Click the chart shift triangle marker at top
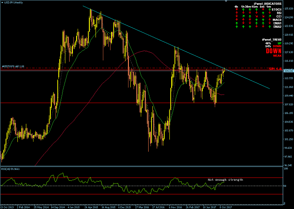The width and height of the screenshot is (294, 209). (226, 1)
